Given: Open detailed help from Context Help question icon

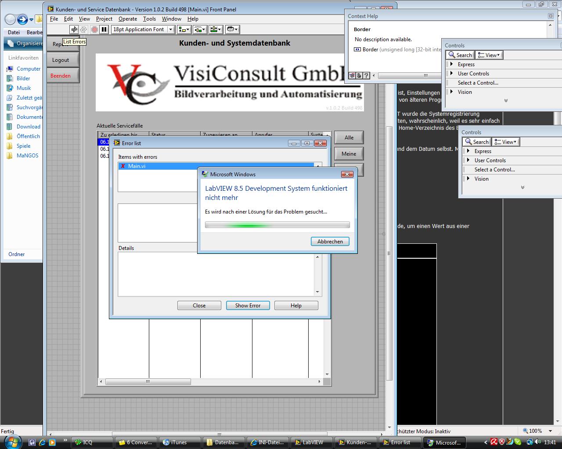Looking at the screenshot, I should pyautogui.click(x=366, y=75).
